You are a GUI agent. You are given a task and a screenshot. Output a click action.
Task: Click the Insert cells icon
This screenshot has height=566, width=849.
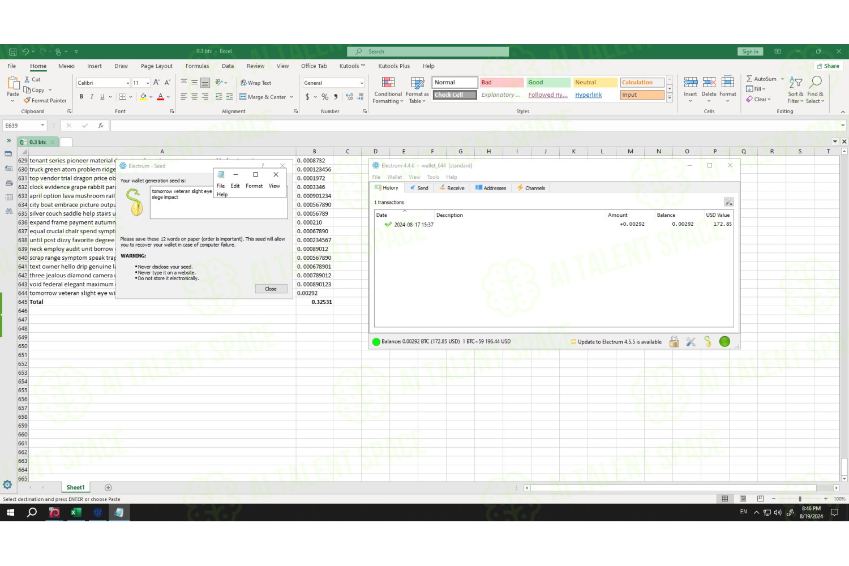691,83
